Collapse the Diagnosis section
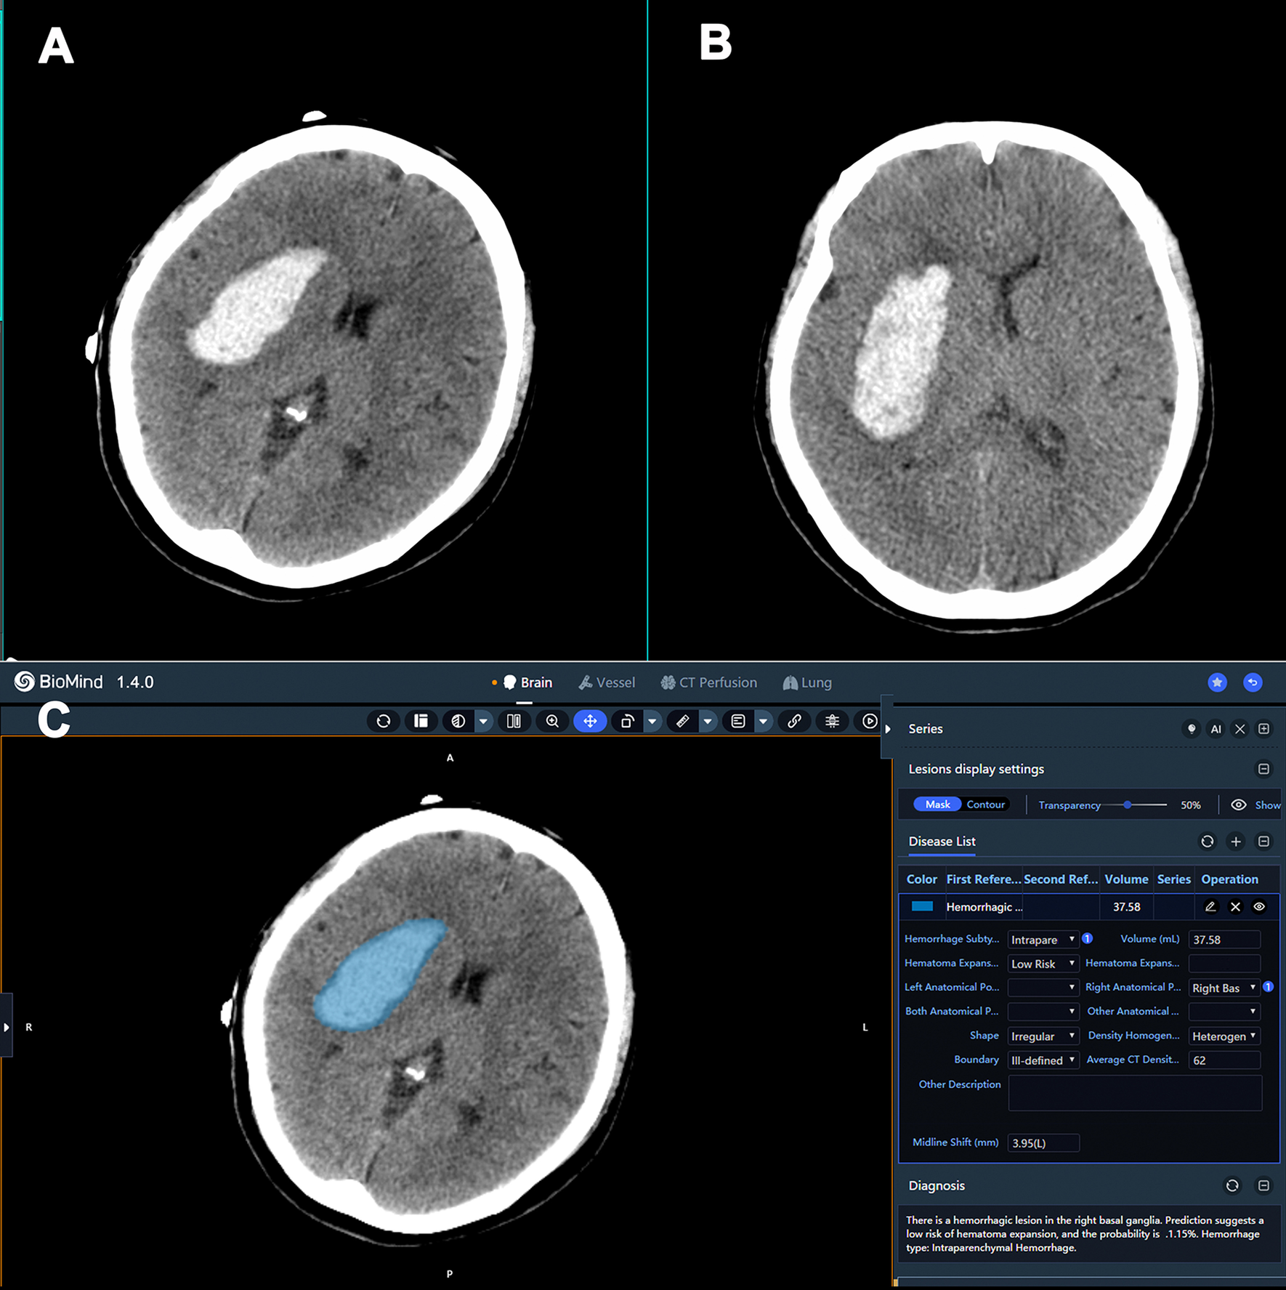Image resolution: width=1286 pixels, height=1290 pixels. (1264, 1186)
